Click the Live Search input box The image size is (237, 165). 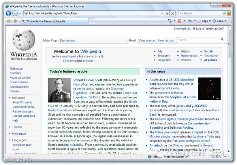click(200, 13)
